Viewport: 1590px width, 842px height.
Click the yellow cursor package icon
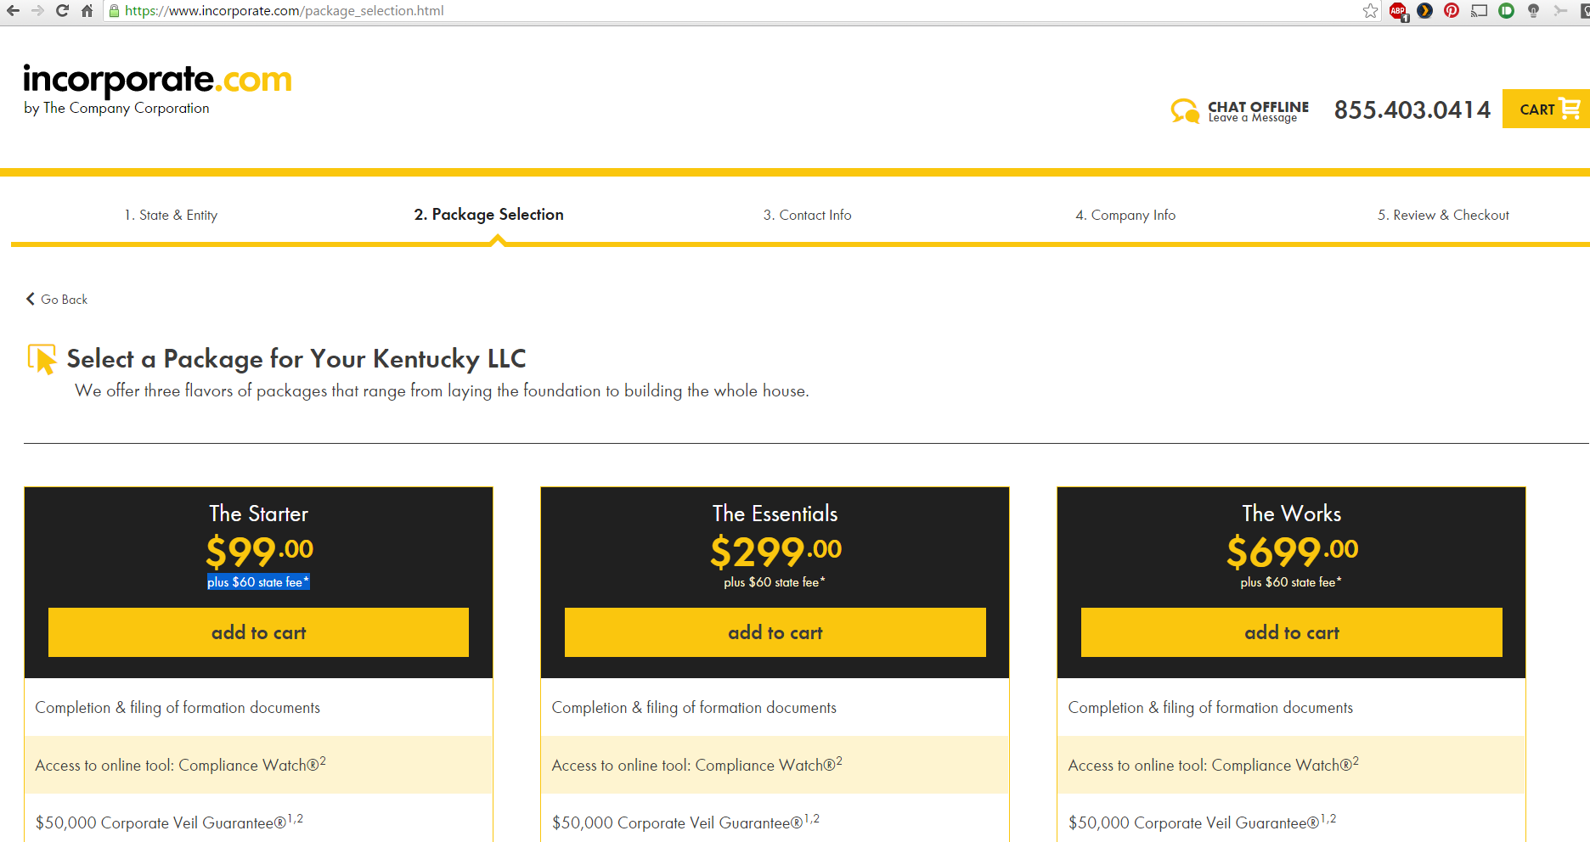pyautogui.click(x=42, y=359)
